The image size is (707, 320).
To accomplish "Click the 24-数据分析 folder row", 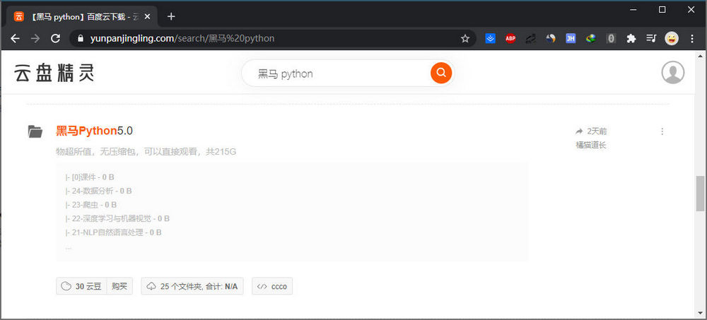I will pyautogui.click(x=98, y=191).
